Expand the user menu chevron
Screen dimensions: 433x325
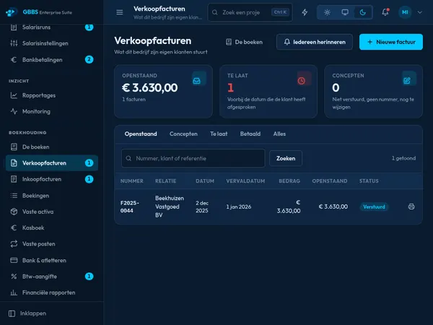point(420,12)
